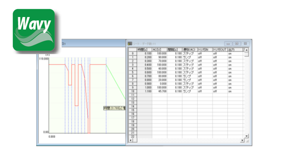Select row header number 5
Image resolution: width=287 pixels, height=158 pixels.
point(133,72)
